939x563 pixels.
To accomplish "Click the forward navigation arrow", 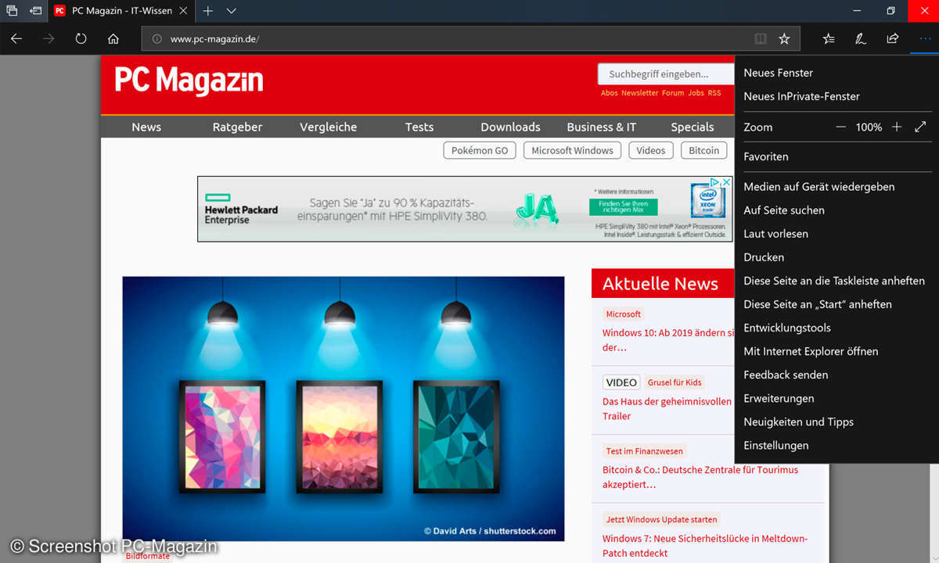I will 49,38.
